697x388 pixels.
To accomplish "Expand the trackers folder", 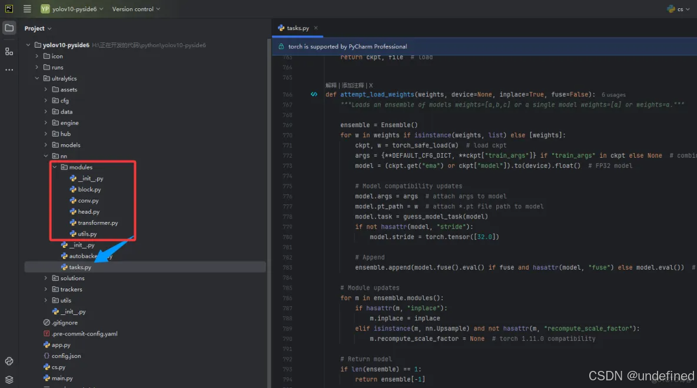I will tap(47, 289).
